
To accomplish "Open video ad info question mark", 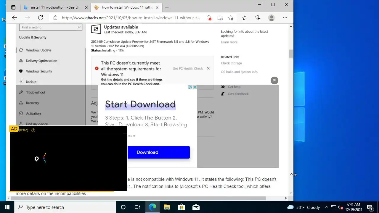I will point(33,130).
